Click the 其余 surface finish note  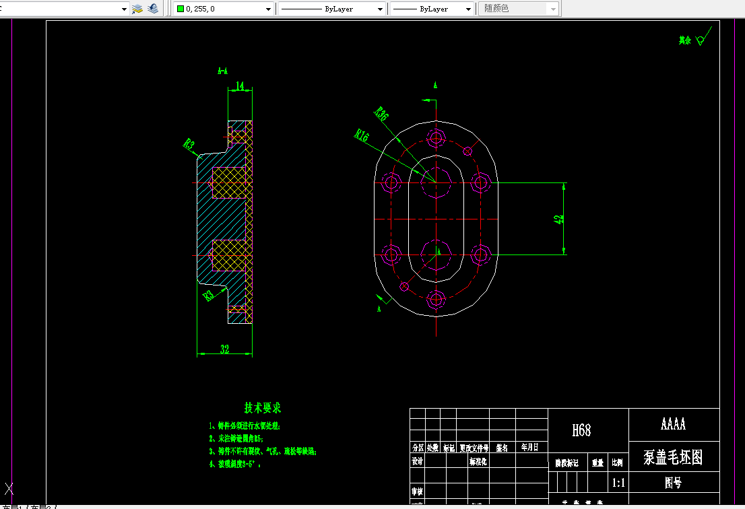(684, 40)
